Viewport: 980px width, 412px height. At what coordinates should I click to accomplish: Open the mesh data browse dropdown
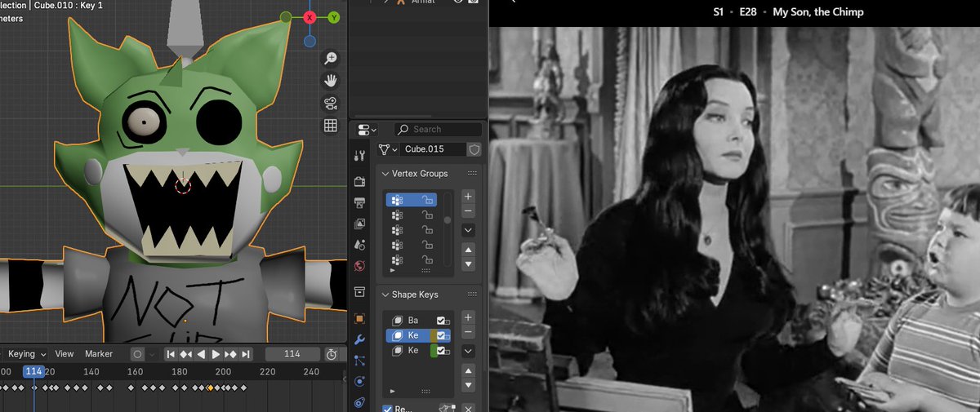388,149
